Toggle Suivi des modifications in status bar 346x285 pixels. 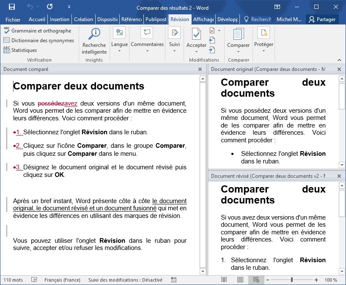tap(125, 280)
